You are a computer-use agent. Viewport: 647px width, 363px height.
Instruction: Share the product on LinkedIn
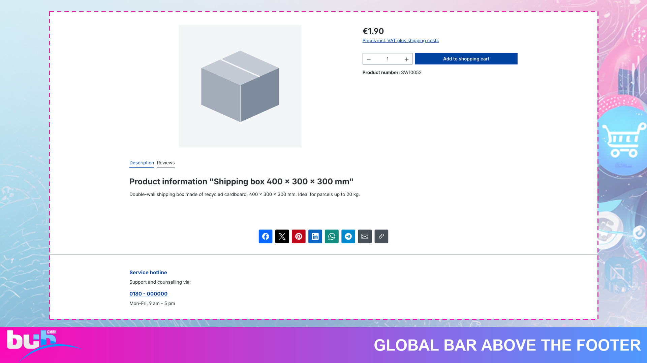tap(315, 236)
